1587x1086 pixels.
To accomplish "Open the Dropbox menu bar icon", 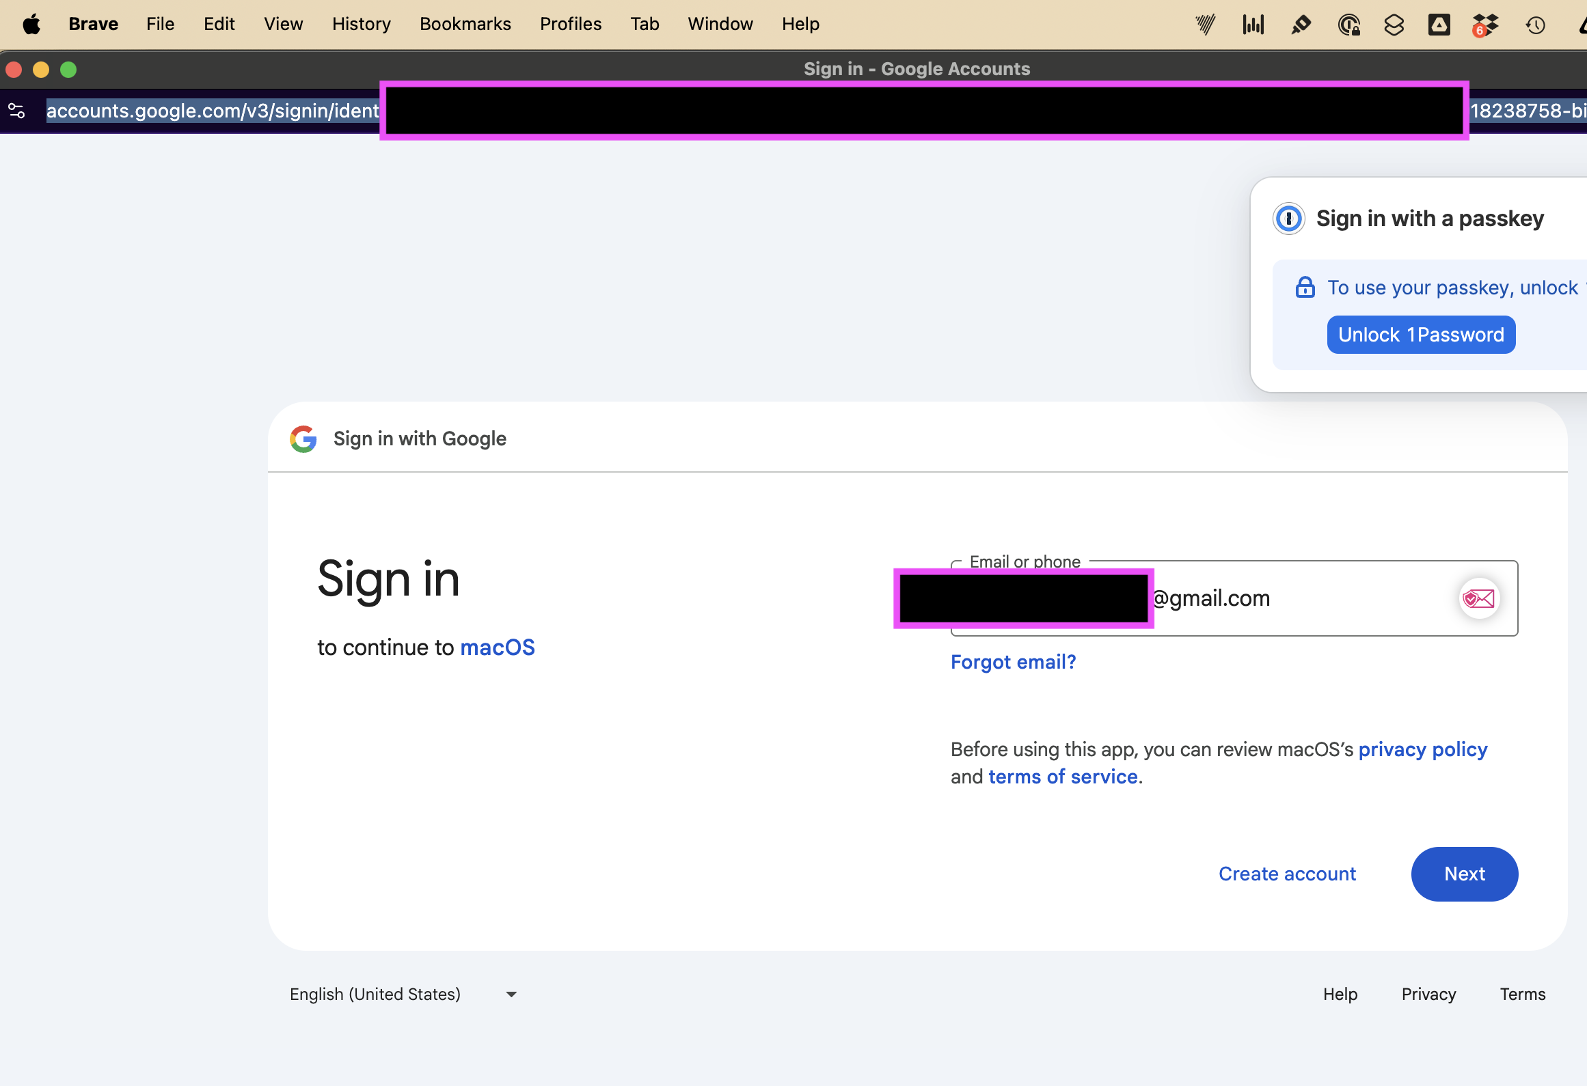I will click(x=1485, y=25).
